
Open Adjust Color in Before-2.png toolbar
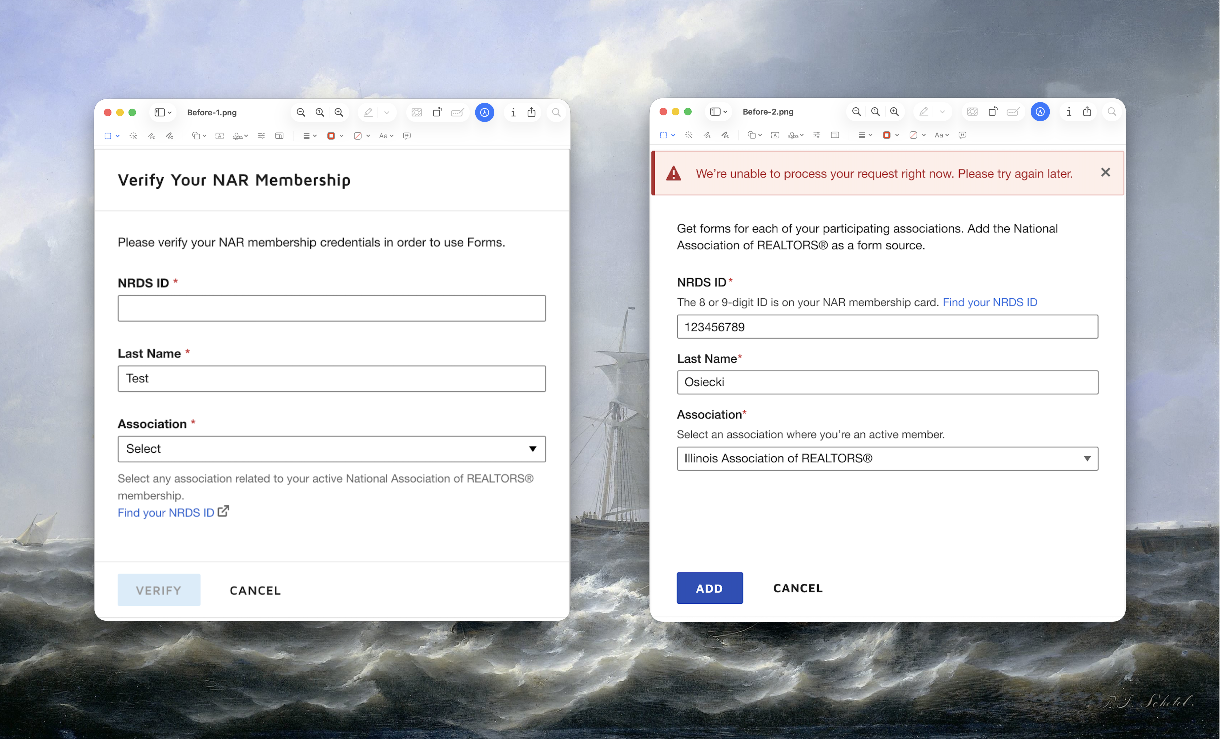[817, 135]
